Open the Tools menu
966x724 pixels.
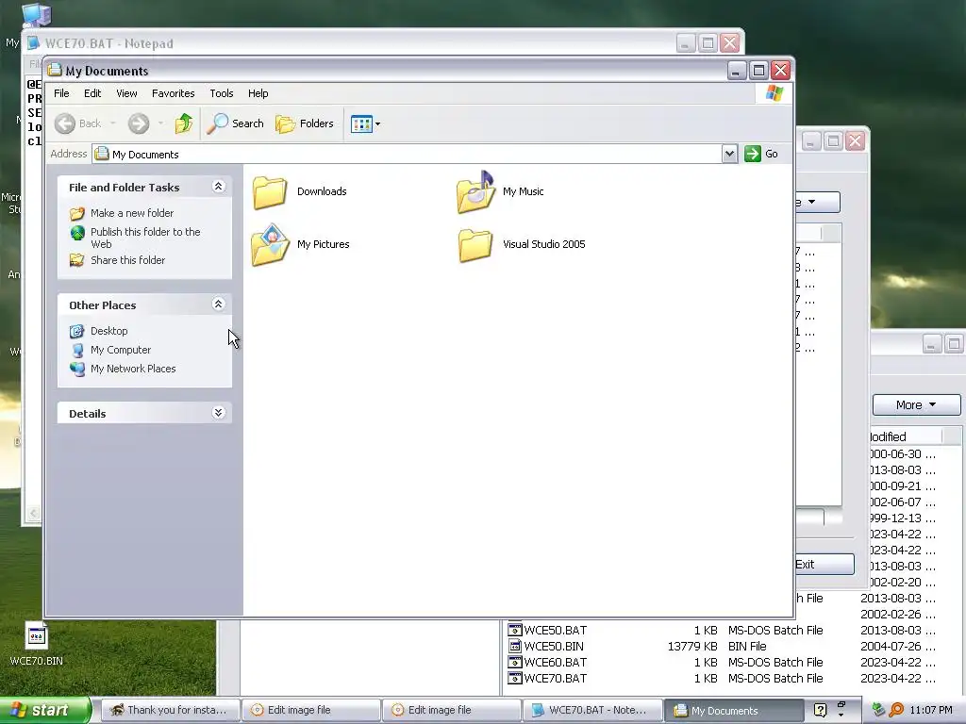point(221,93)
